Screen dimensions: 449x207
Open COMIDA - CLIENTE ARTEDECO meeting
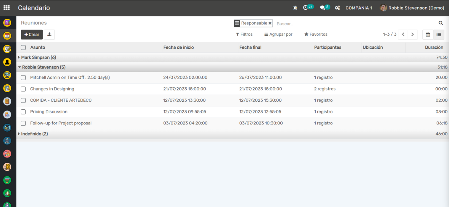(61, 100)
